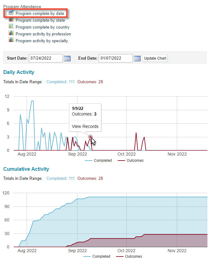
Task: Open the Start Date calendar picker
Action: pyautogui.click(x=67, y=58)
